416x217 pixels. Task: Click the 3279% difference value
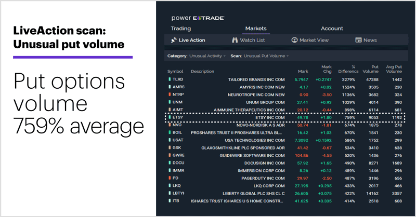pyautogui.click(x=348, y=79)
